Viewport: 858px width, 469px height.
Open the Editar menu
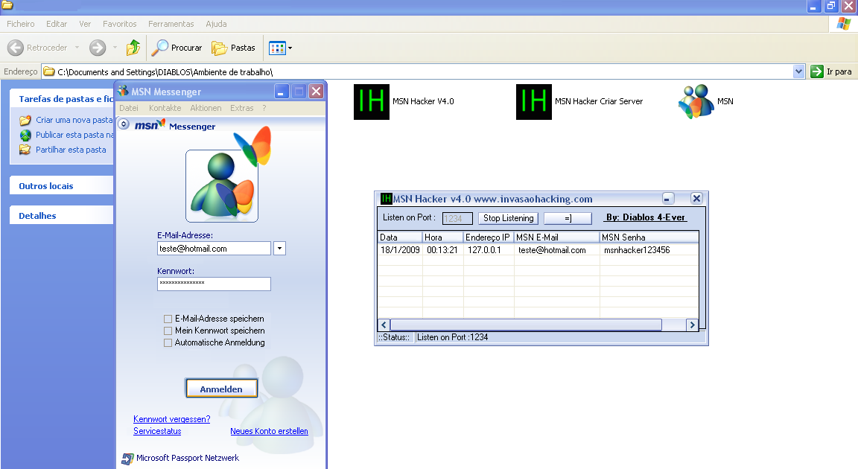coord(57,24)
